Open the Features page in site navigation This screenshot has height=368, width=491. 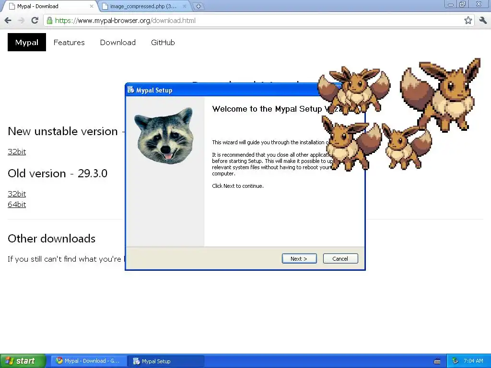(69, 43)
